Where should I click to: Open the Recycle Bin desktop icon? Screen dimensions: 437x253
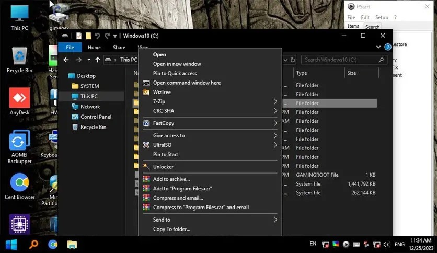19,60
